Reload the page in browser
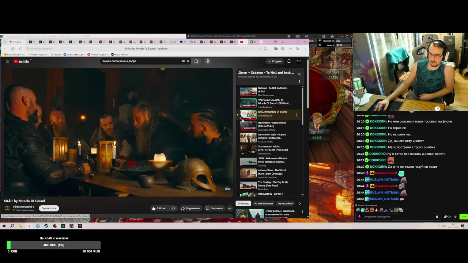Screen dimensions: 468x263 [x=20, y=49]
